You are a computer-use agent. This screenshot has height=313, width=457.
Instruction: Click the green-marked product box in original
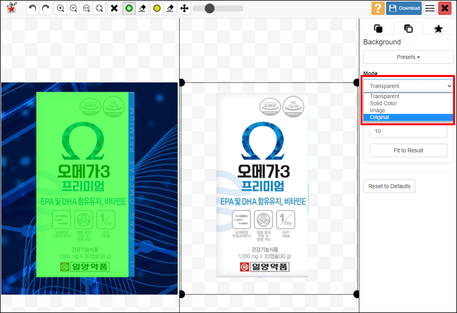click(x=82, y=185)
